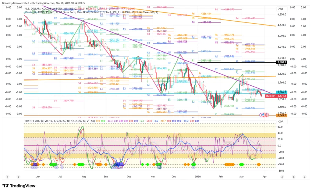The width and height of the screenshot is (312, 192).
Task: Click the Aug label on time axis
Action: click(84, 176)
